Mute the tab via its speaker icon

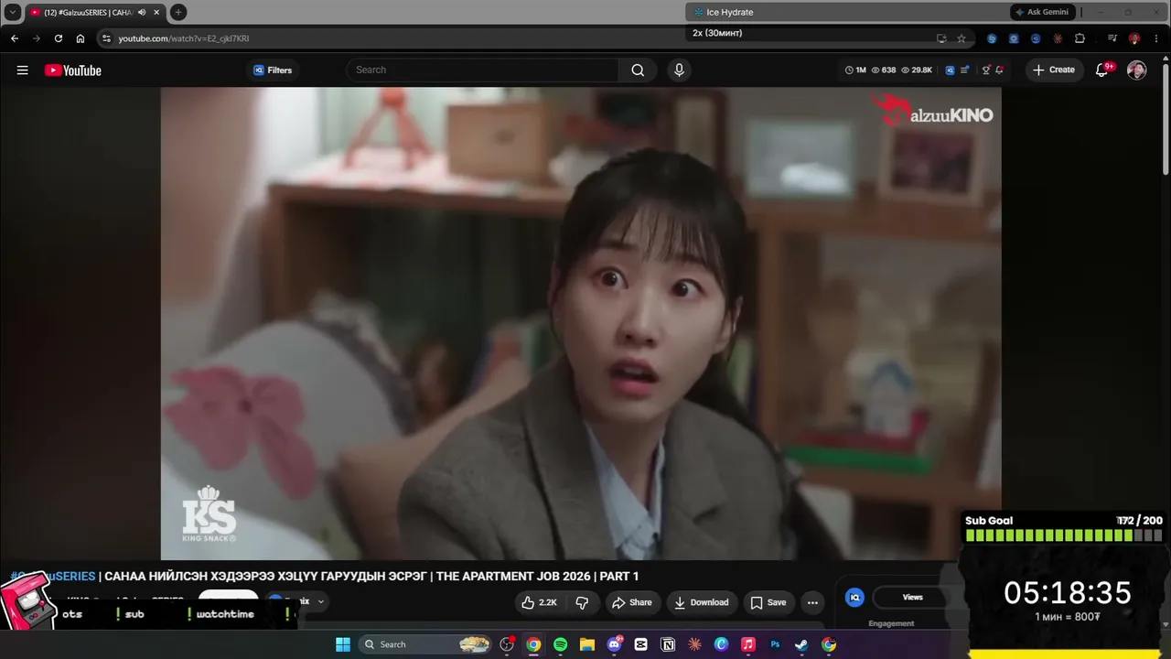pyautogui.click(x=142, y=12)
